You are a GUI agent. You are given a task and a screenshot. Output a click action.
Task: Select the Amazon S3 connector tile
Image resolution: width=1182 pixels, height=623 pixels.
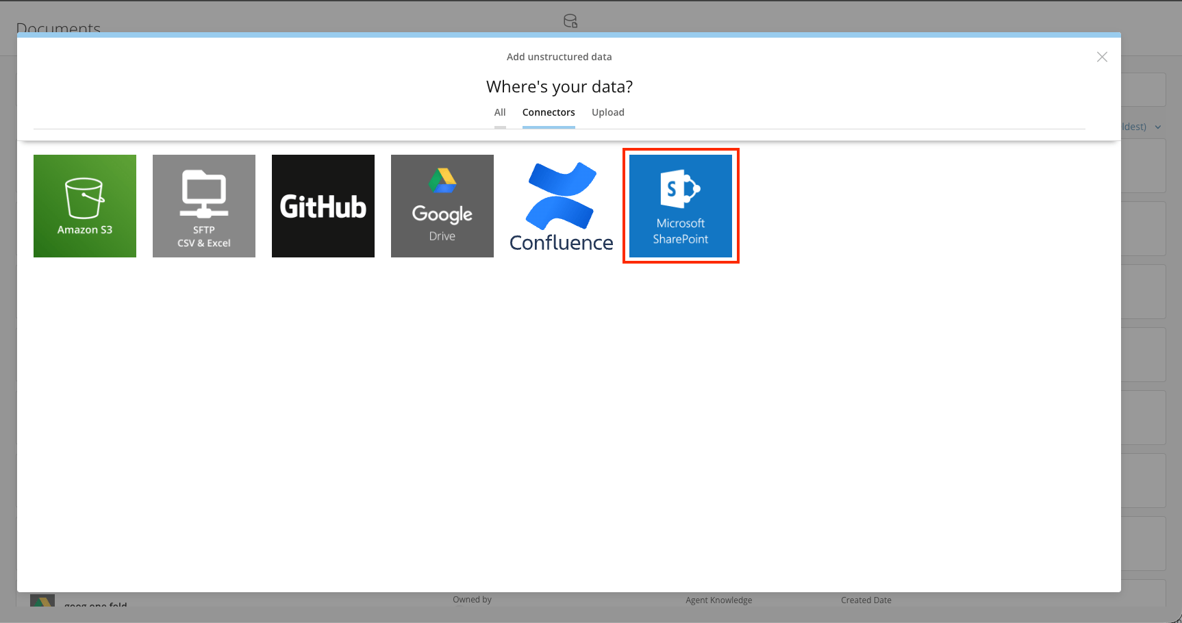pyautogui.click(x=85, y=206)
